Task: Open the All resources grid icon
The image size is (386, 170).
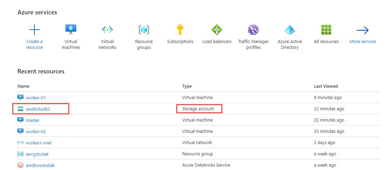Action: tap(326, 30)
